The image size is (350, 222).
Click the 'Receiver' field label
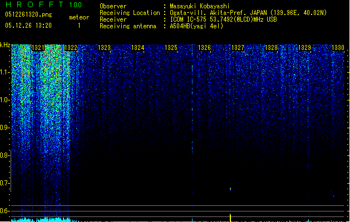point(113,19)
